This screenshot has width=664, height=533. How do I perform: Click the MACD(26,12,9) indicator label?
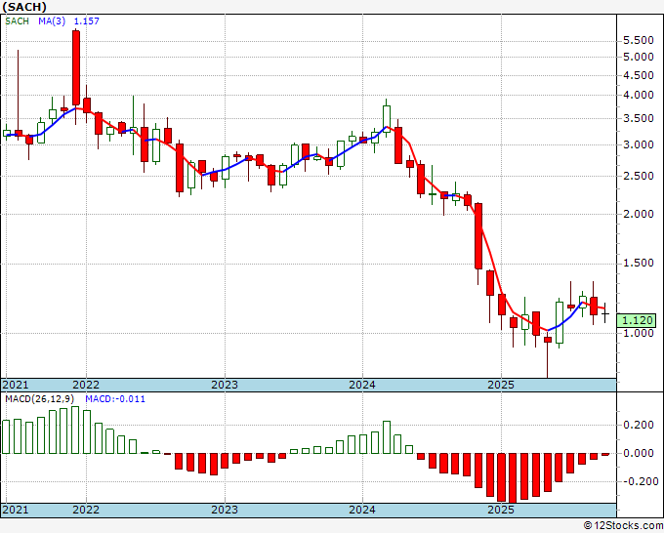click(39, 399)
